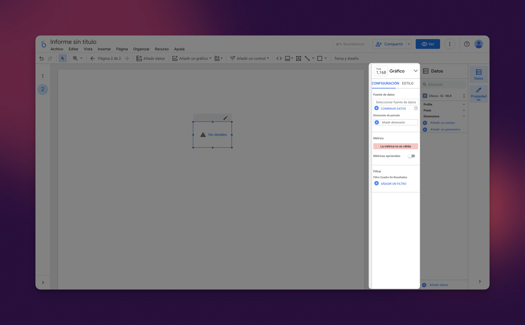Go to previous page arrow
525x325 pixels.
coord(92,58)
